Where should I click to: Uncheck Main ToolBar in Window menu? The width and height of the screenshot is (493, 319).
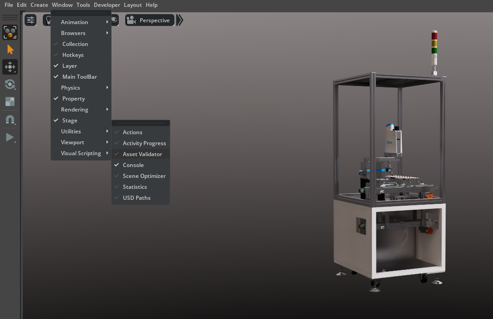pyautogui.click(x=79, y=77)
